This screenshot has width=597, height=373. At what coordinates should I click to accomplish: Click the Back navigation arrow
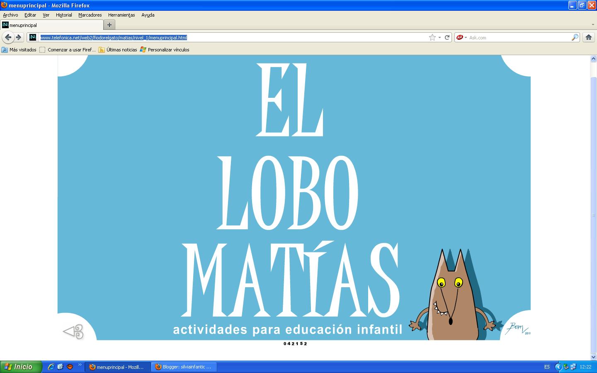click(x=8, y=37)
